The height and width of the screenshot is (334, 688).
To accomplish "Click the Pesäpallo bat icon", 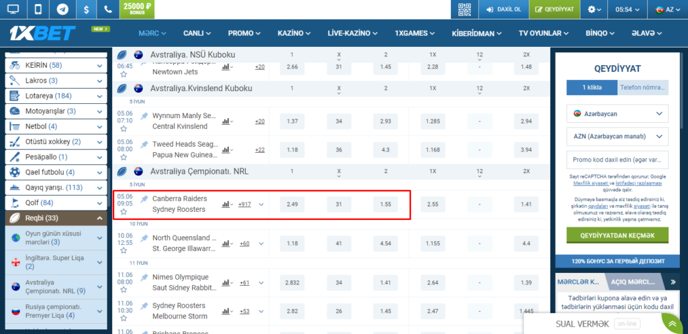I will coord(15,157).
